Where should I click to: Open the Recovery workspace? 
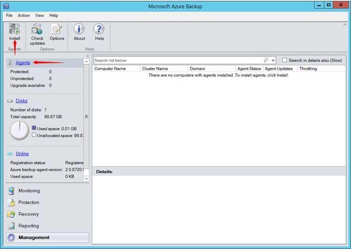click(x=28, y=214)
